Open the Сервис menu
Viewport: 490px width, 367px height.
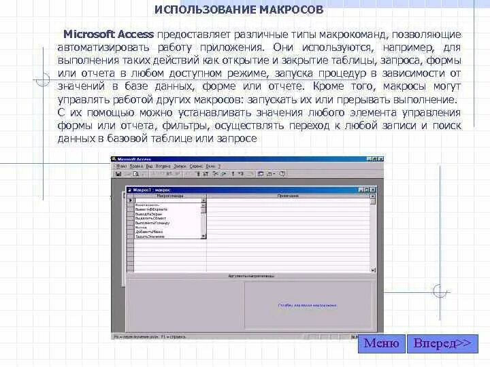point(196,167)
